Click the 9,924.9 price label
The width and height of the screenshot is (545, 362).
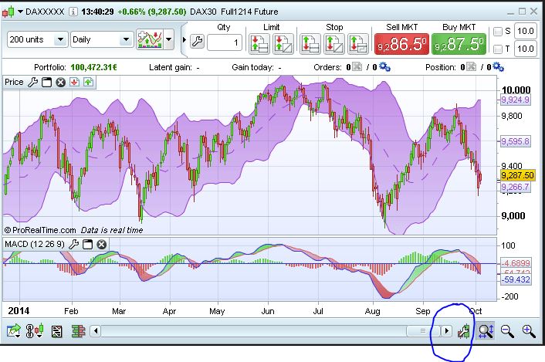tap(515, 100)
